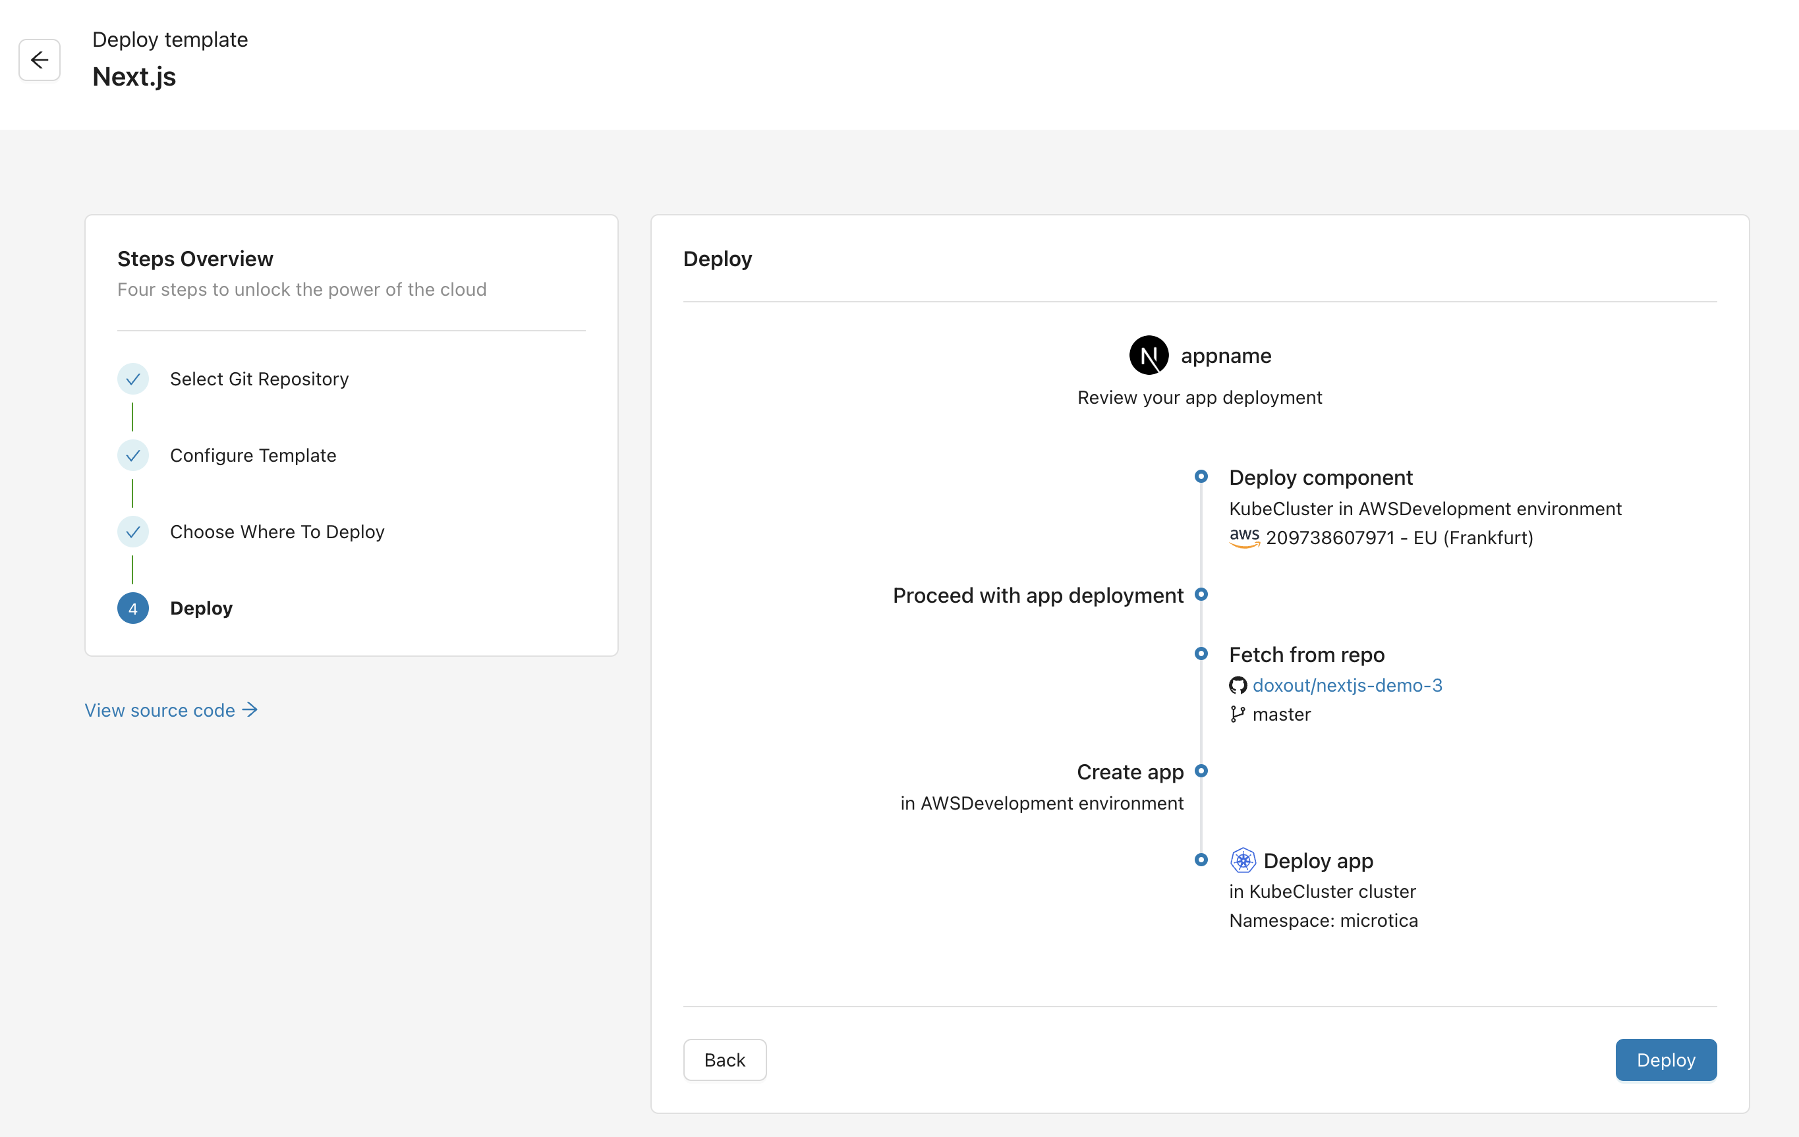This screenshot has width=1799, height=1137.
Task: Open the Select Git Repository step
Action: click(259, 379)
